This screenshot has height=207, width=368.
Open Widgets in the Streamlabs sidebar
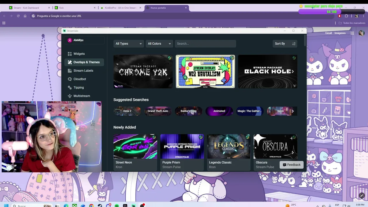click(x=84, y=54)
